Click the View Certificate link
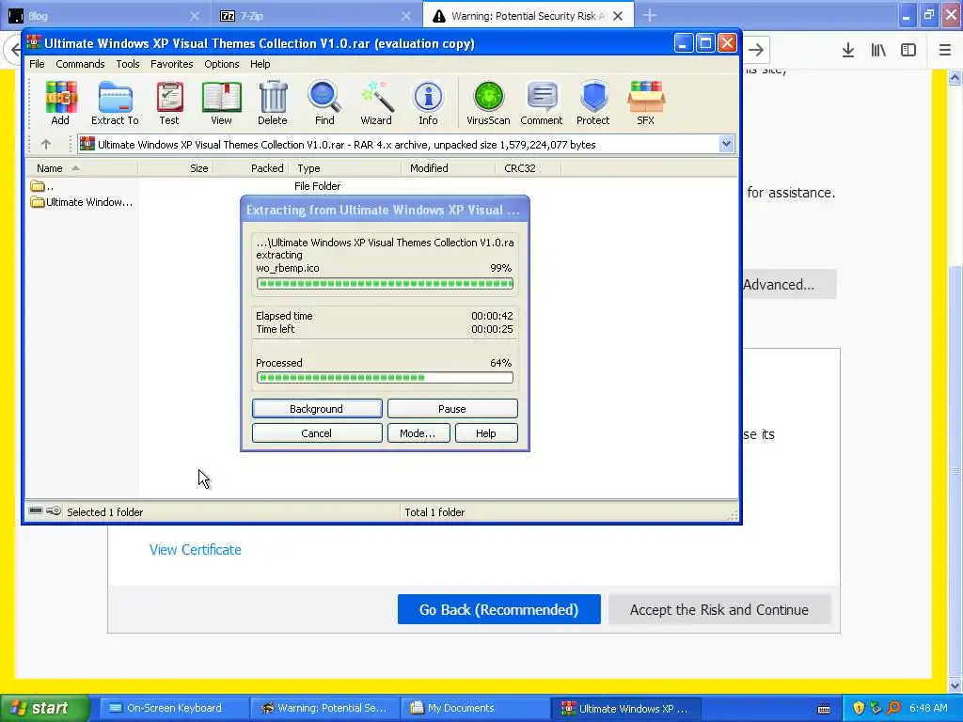This screenshot has width=963, height=722. tap(196, 549)
